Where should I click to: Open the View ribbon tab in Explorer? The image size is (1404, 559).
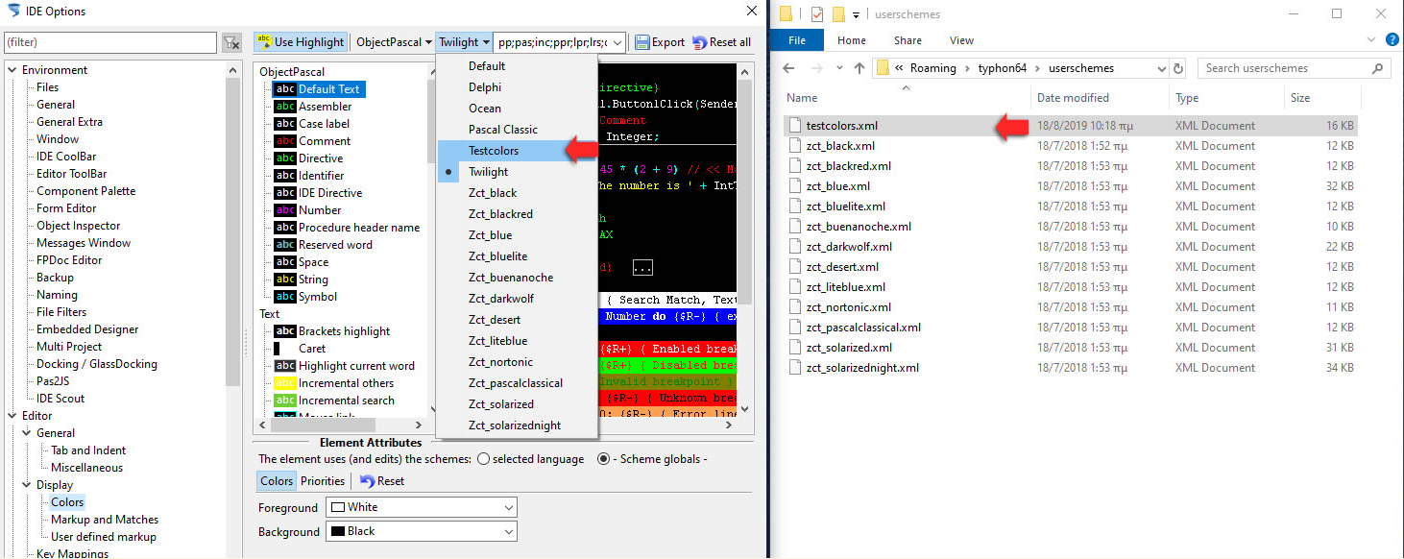tap(961, 40)
